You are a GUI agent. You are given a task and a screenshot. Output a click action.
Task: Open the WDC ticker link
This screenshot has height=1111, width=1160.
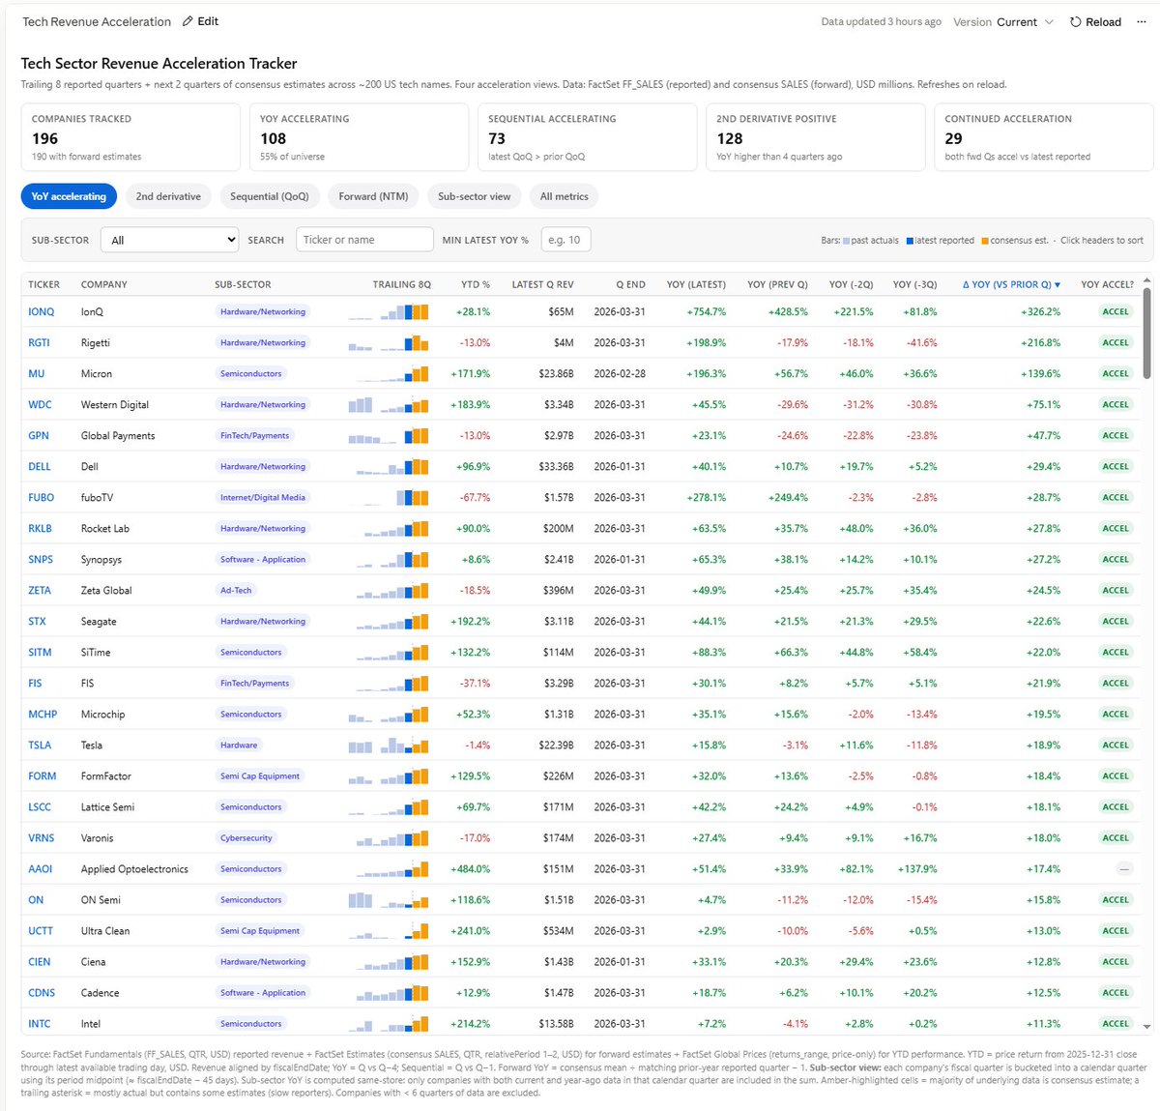coord(40,404)
